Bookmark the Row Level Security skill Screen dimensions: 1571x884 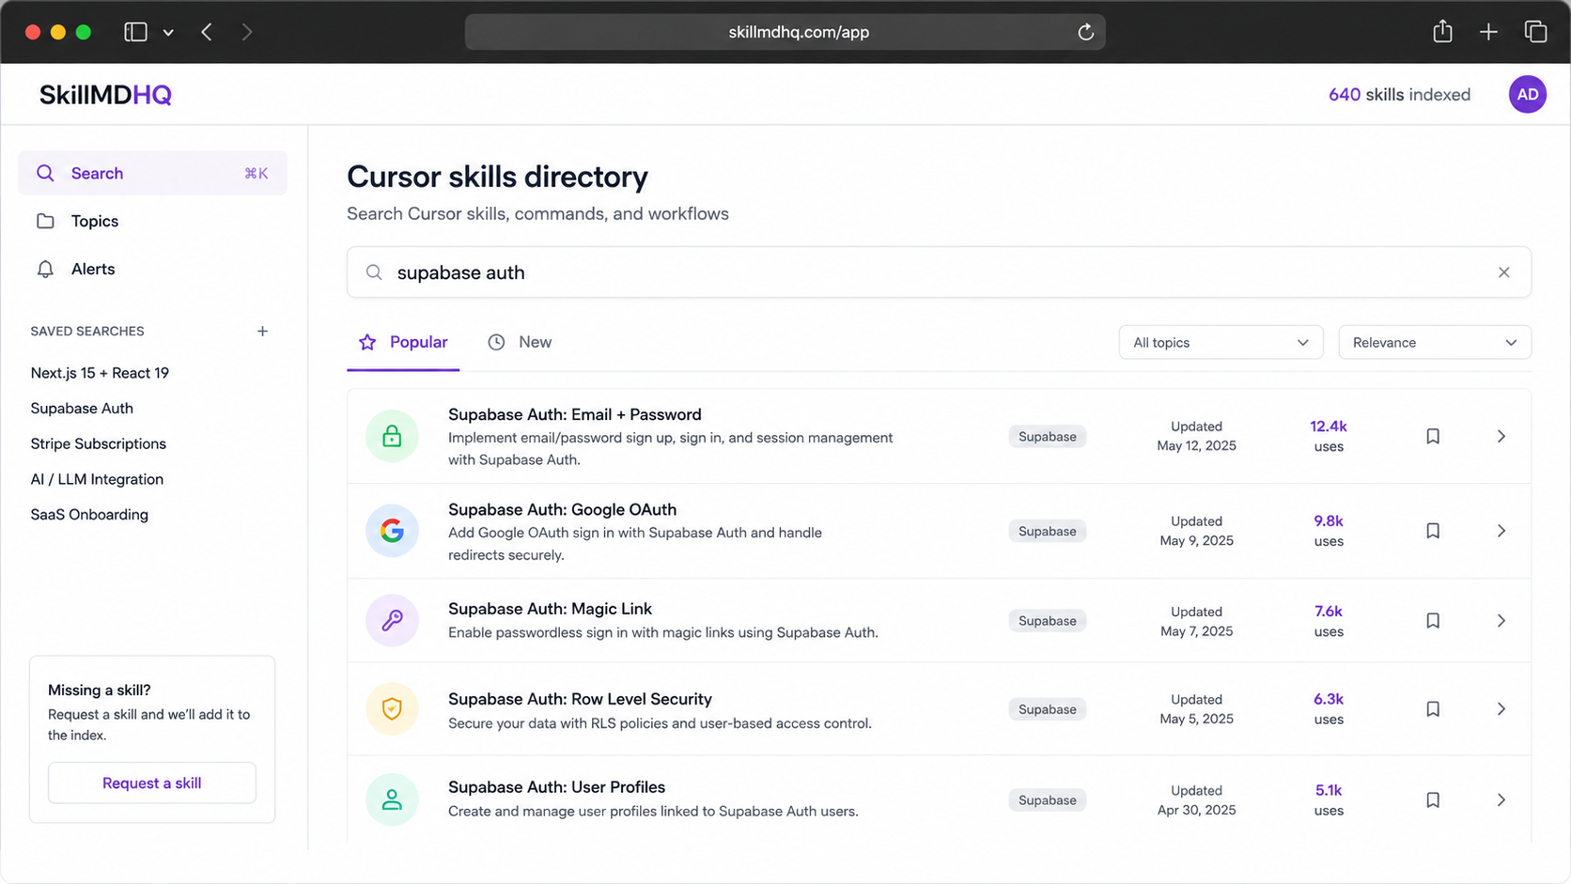(x=1432, y=708)
